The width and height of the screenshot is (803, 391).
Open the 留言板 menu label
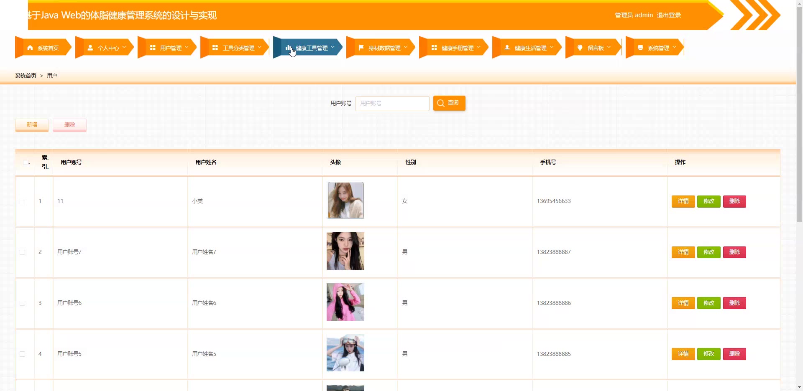point(596,48)
